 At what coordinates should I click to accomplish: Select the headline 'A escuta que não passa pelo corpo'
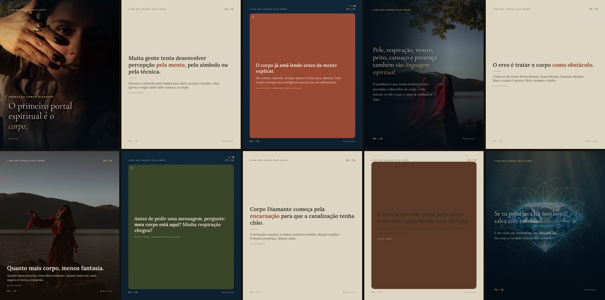(423, 218)
